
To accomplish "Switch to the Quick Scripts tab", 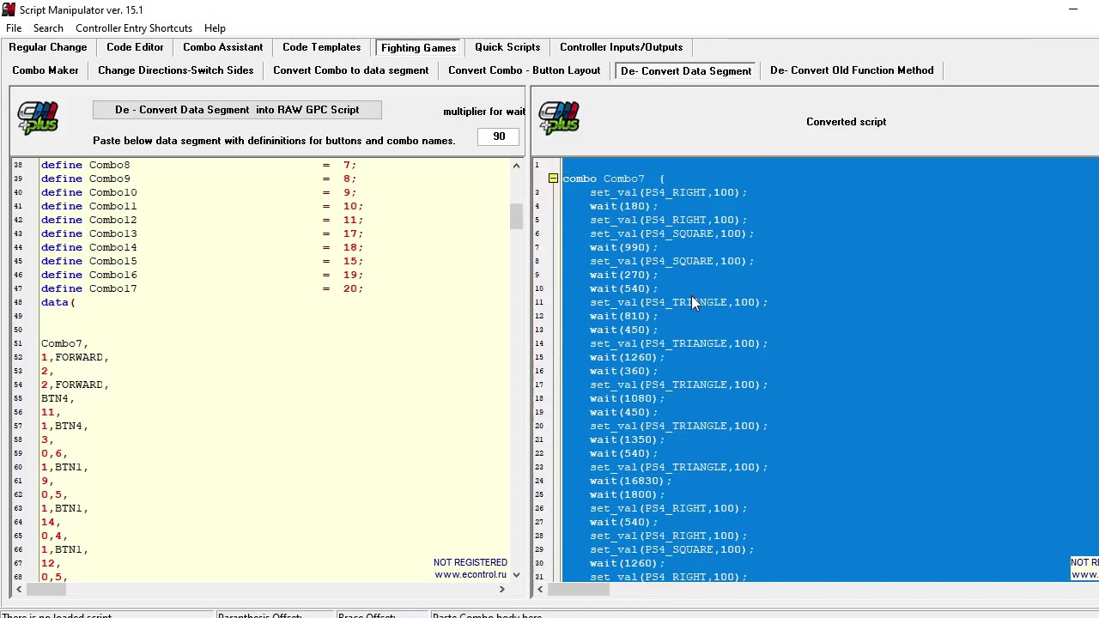I will [507, 47].
